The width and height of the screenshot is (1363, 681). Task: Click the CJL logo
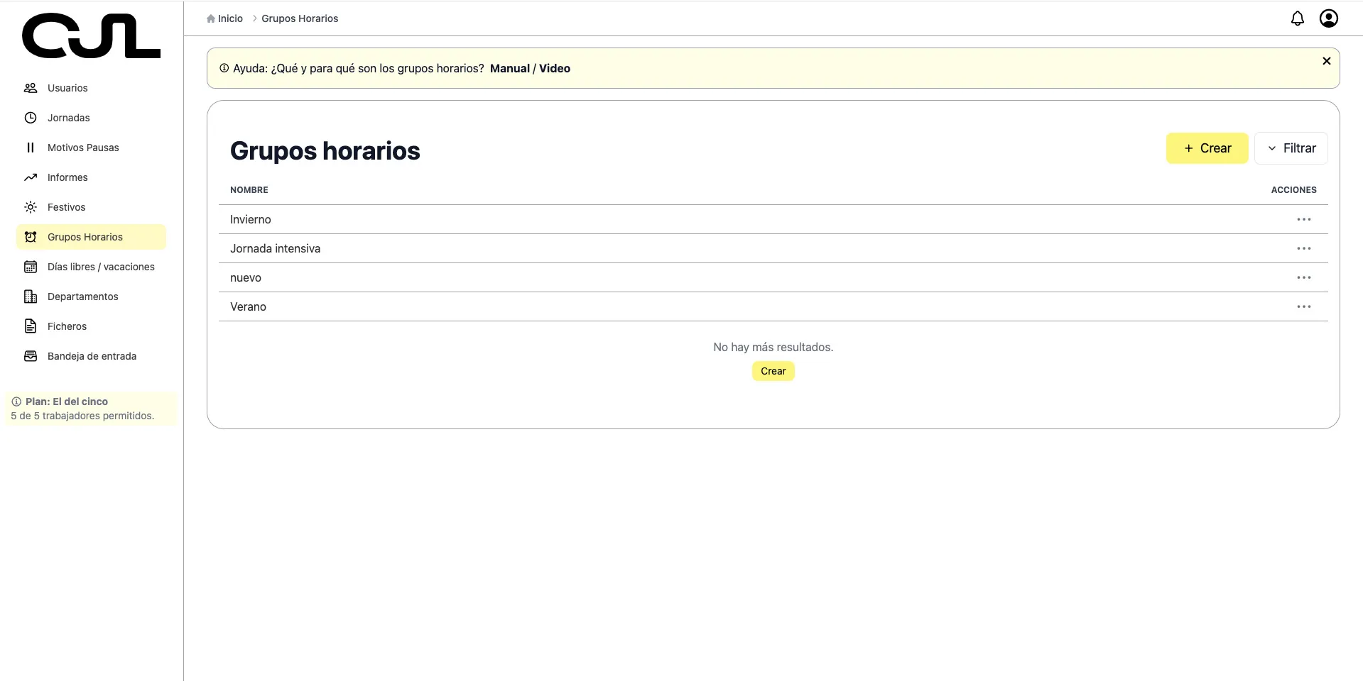[91, 36]
